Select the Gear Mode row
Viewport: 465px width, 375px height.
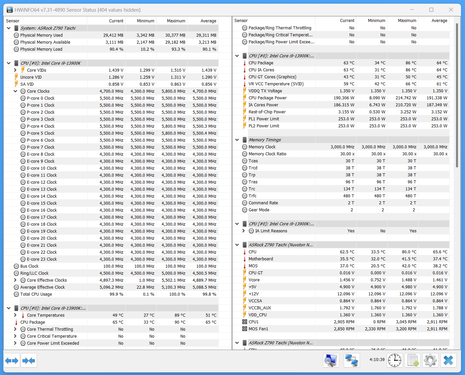341,210
